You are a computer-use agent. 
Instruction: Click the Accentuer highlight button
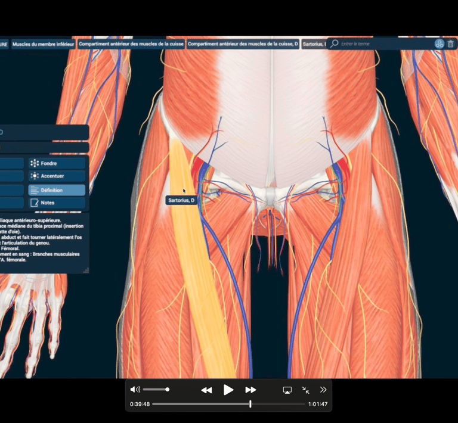coord(57,176)
